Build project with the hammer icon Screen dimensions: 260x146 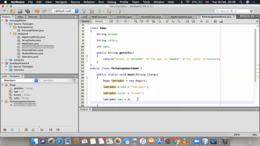click(x=84, y=11)
